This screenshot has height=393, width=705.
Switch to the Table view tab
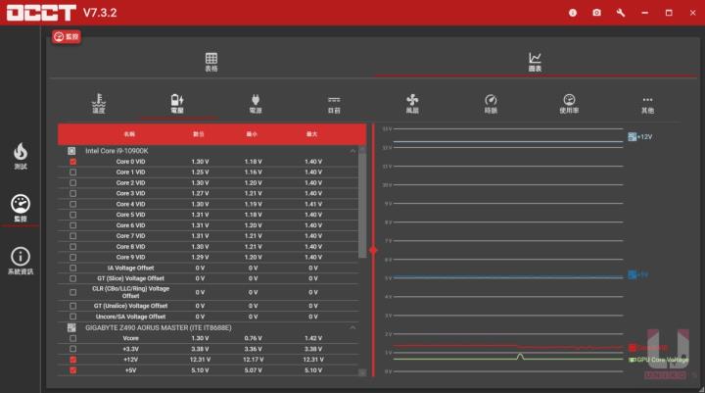tap(211, 62)
